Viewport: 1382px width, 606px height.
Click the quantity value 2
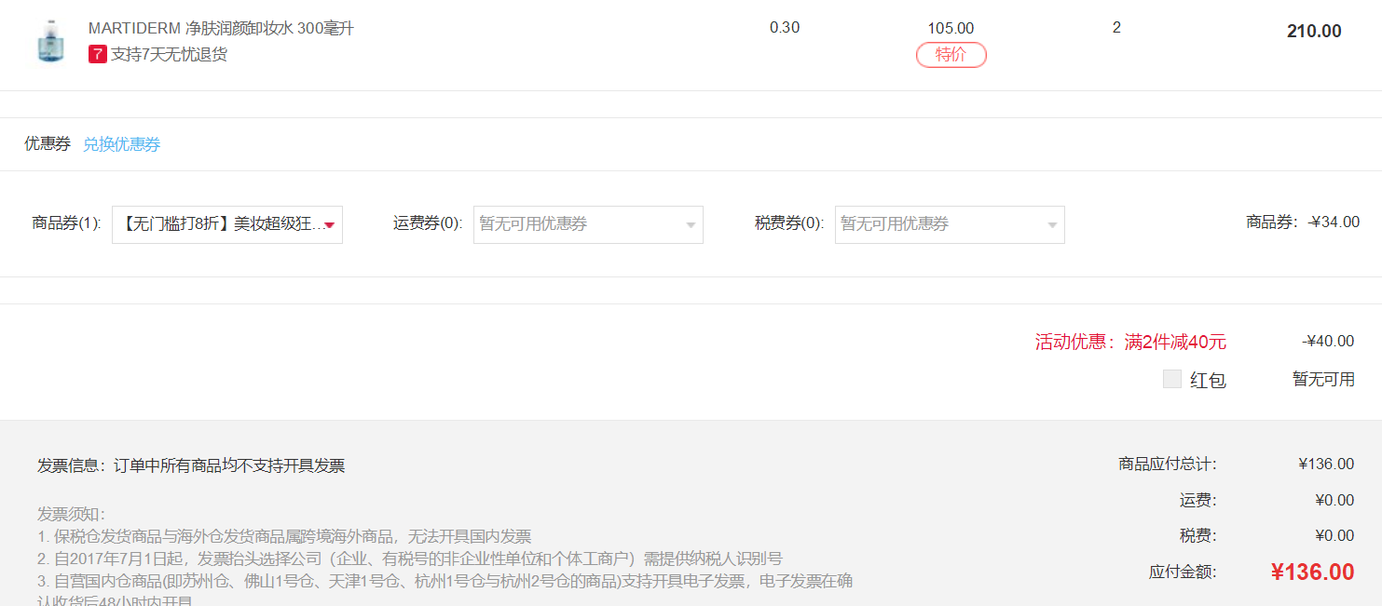[x=1116, y=28]
